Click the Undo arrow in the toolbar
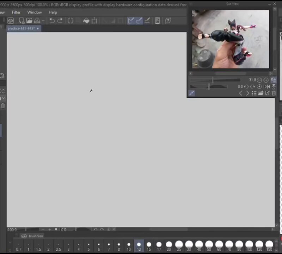Screen dimensions: 282x254 point(52,20)
